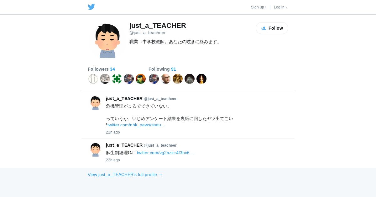Open the twitter.com/nhk_news link in tweet
Screen dimensions: 376x197
[x=136, y=125]
